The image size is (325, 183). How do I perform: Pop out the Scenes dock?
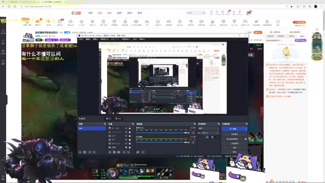[x=105, y=124]
